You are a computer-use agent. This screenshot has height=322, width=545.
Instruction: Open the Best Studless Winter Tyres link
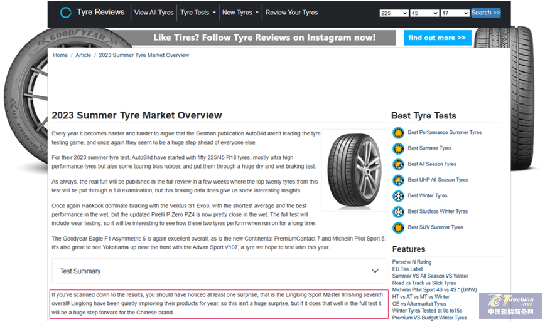[438, 212]
